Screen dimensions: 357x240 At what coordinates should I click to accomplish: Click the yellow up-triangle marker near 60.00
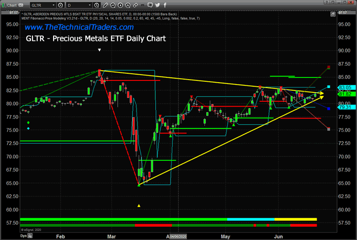(x=139, y=206)
